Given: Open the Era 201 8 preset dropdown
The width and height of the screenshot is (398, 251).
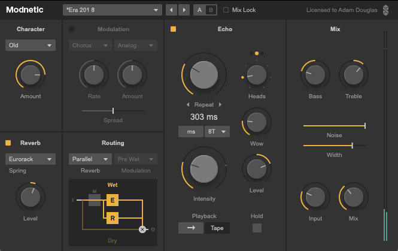Looking at the screenshot, I should tap(113, 10).
